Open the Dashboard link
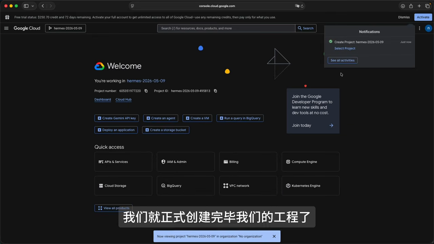Screen dimensions: 434x244 [103, 99]
